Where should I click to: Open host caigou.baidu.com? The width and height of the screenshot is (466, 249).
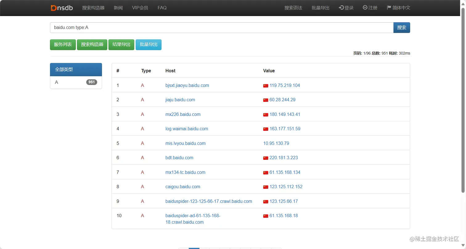(183, 187)
